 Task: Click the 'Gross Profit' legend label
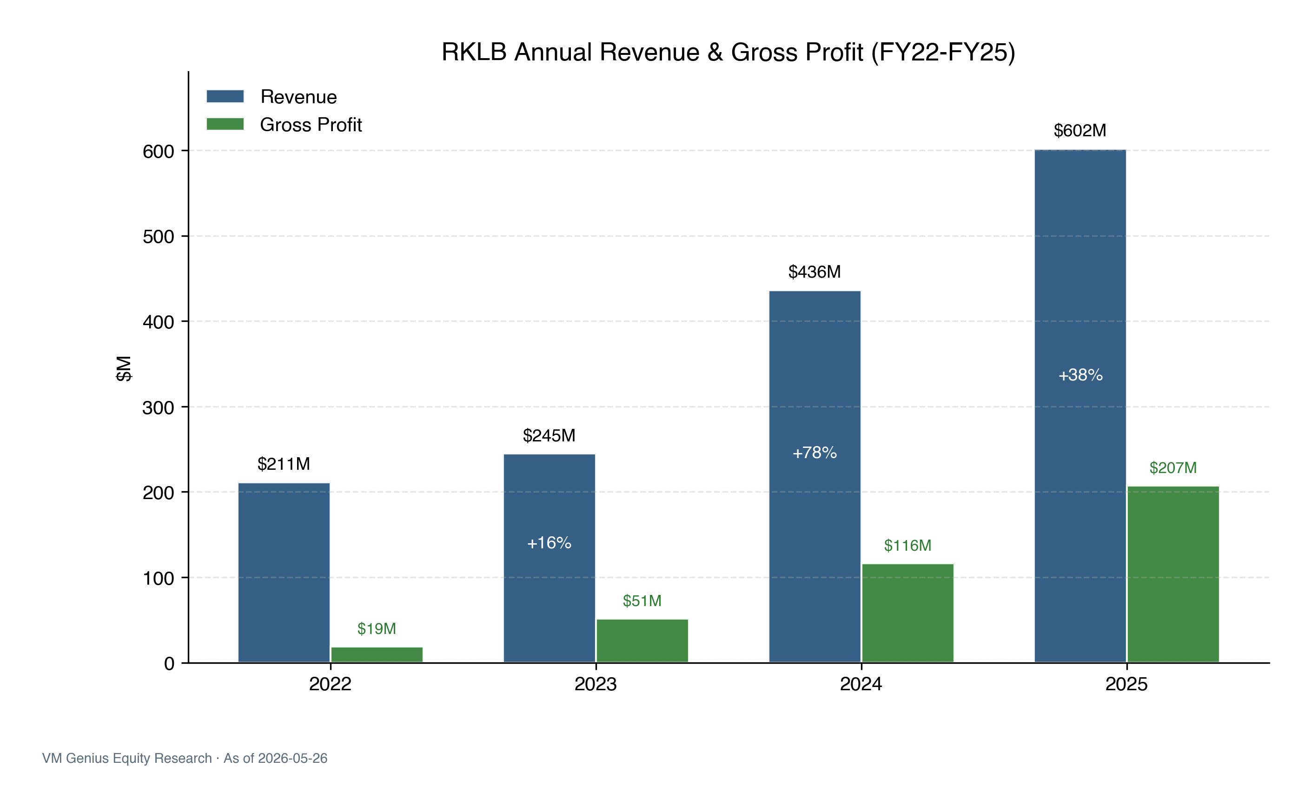tap(311, 124)
